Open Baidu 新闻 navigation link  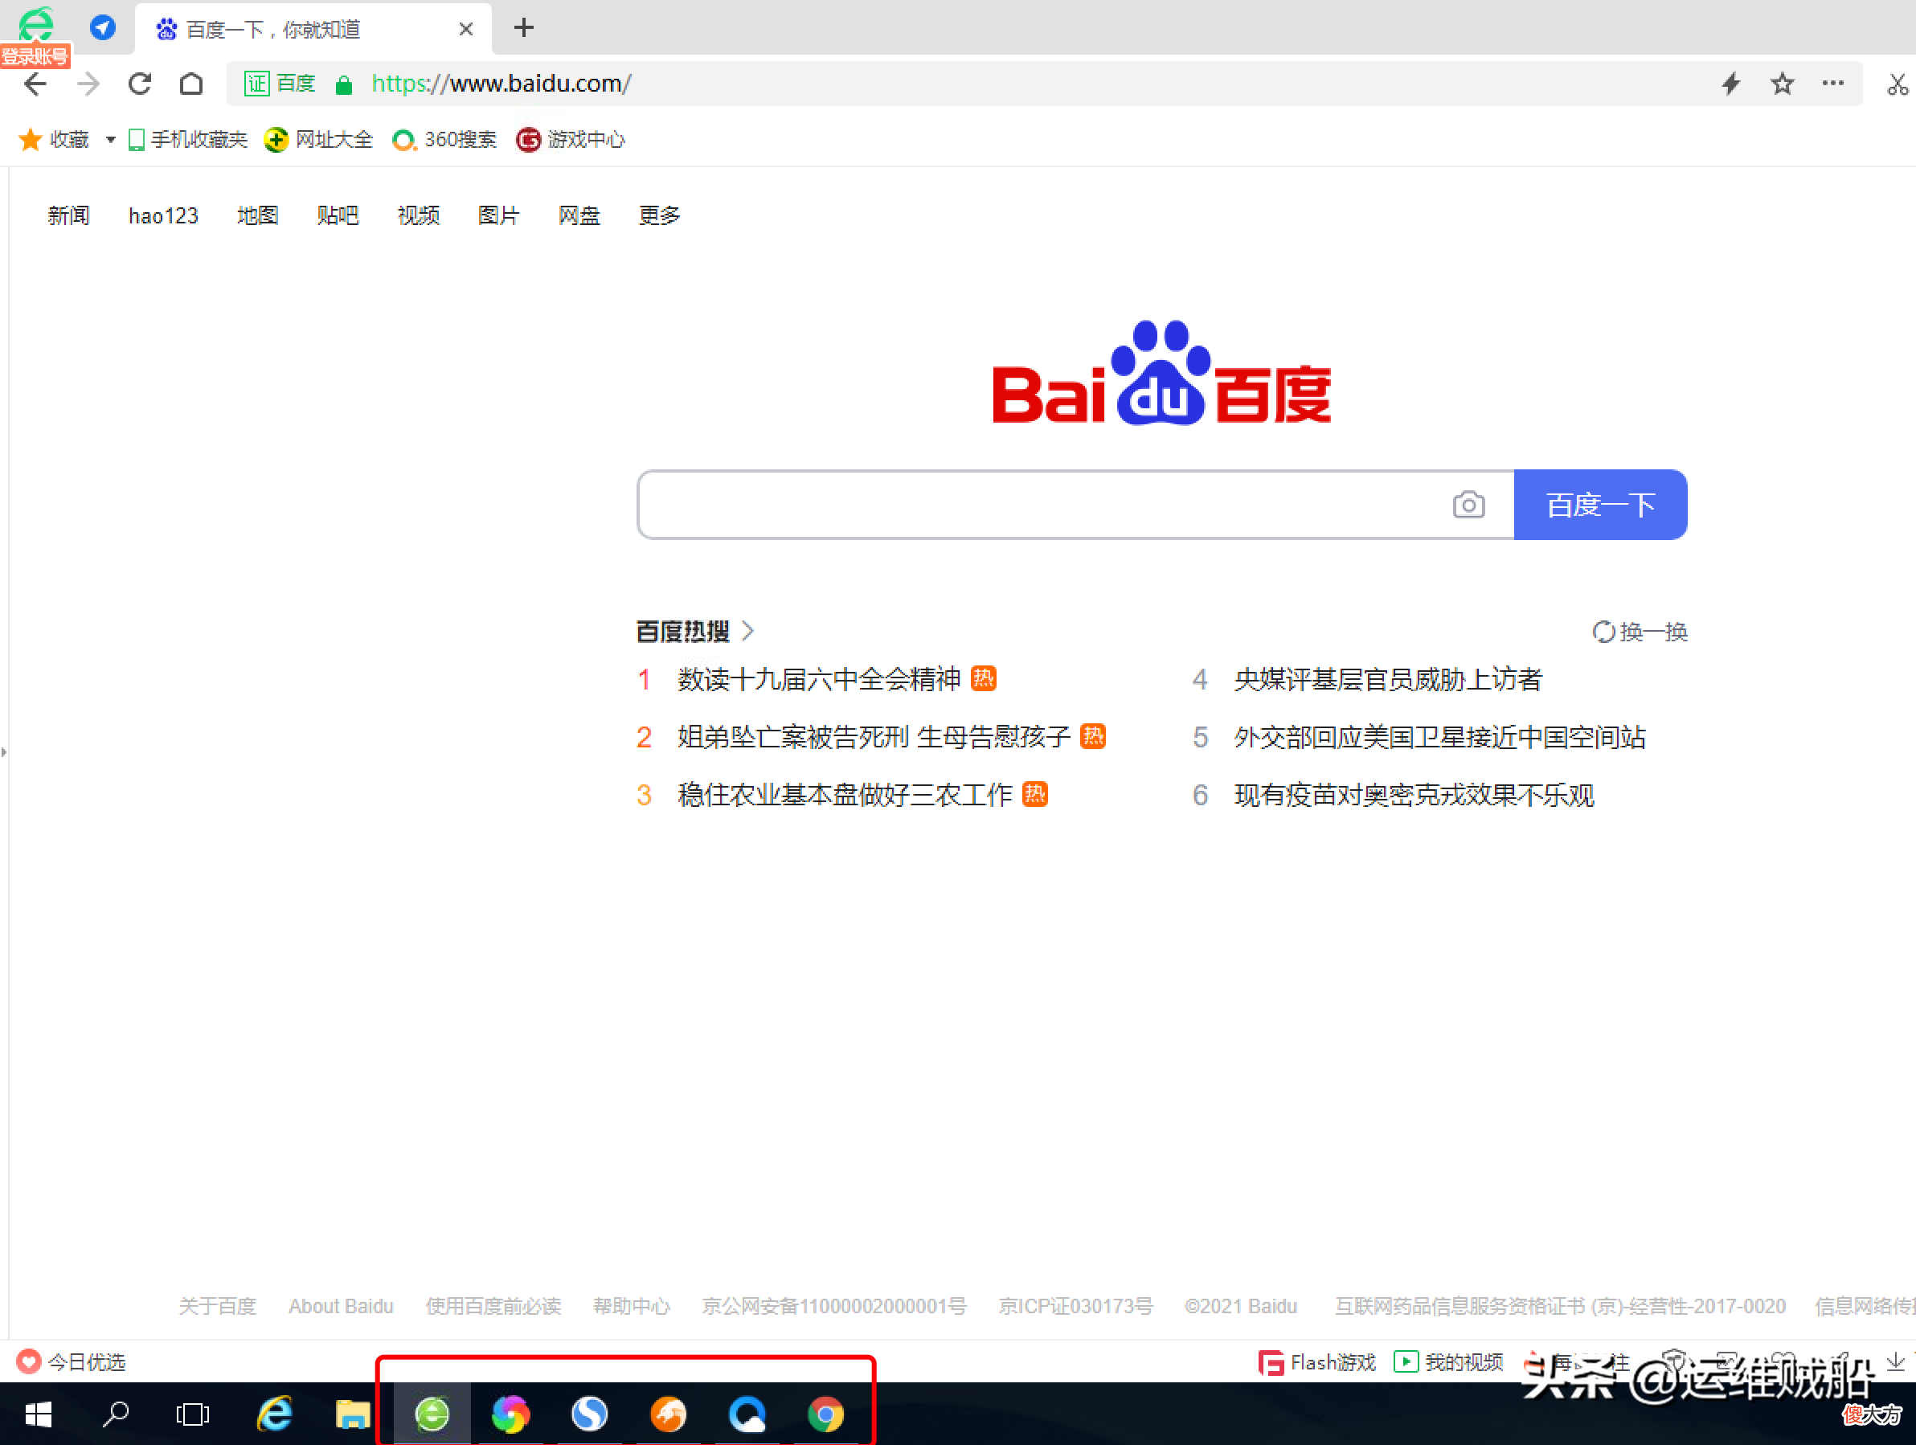tap(68, 215)
